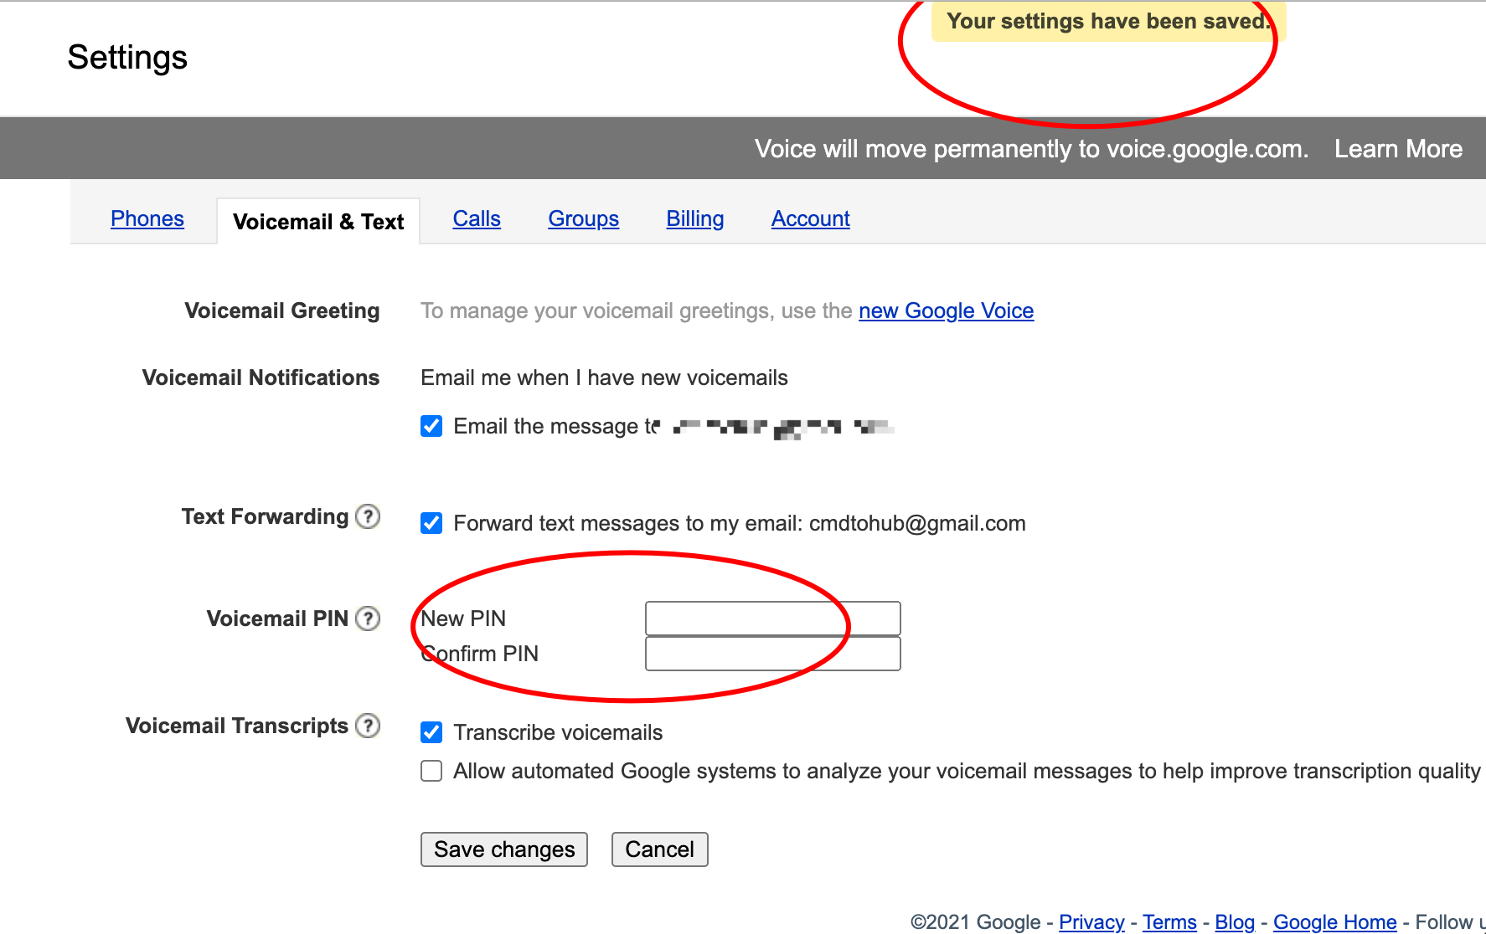Screen dimensions: 1486x934
Task: Open the Phones tab
Action: (x=147, y=218)
